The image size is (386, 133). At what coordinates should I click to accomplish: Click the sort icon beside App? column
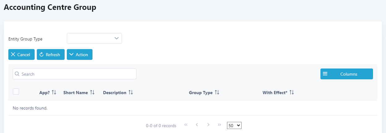click(54, 93)
